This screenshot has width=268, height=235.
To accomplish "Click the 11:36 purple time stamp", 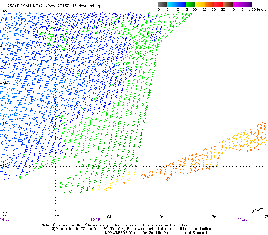I will (x=242, y=219).
